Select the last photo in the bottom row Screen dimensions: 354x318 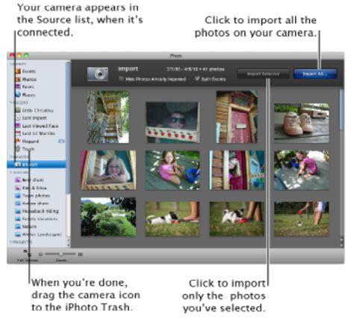pyautogui.click(x=302, y=218)
